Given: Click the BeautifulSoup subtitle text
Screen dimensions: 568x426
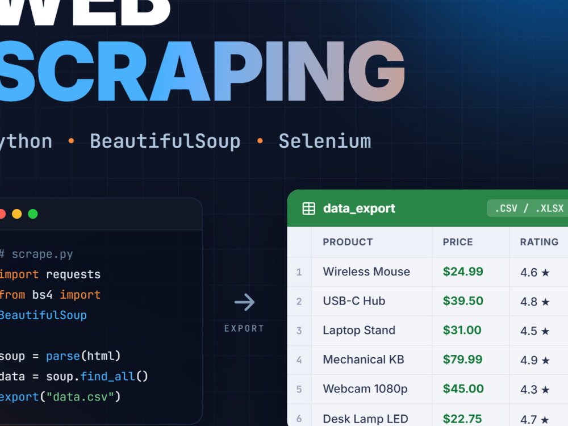Looking at the screenshot, I should 165,141.
